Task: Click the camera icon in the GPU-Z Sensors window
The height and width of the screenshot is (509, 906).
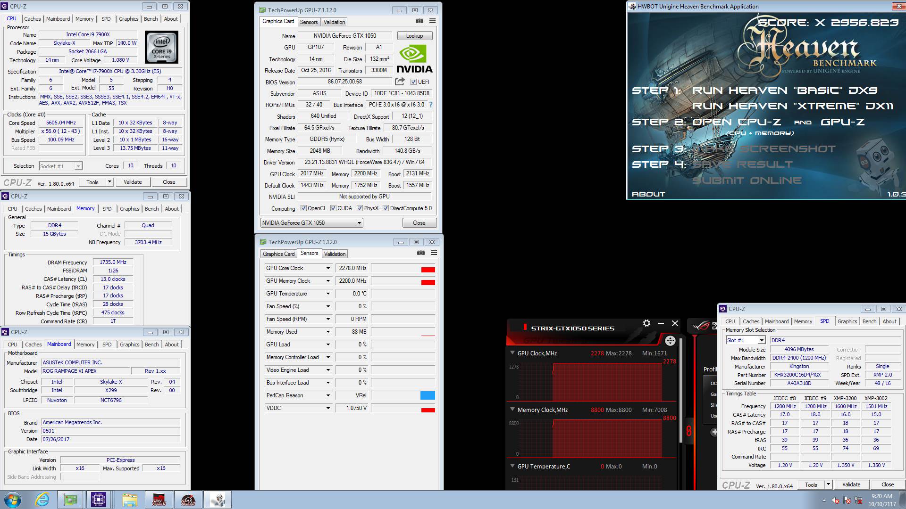Action: point(420,253)
